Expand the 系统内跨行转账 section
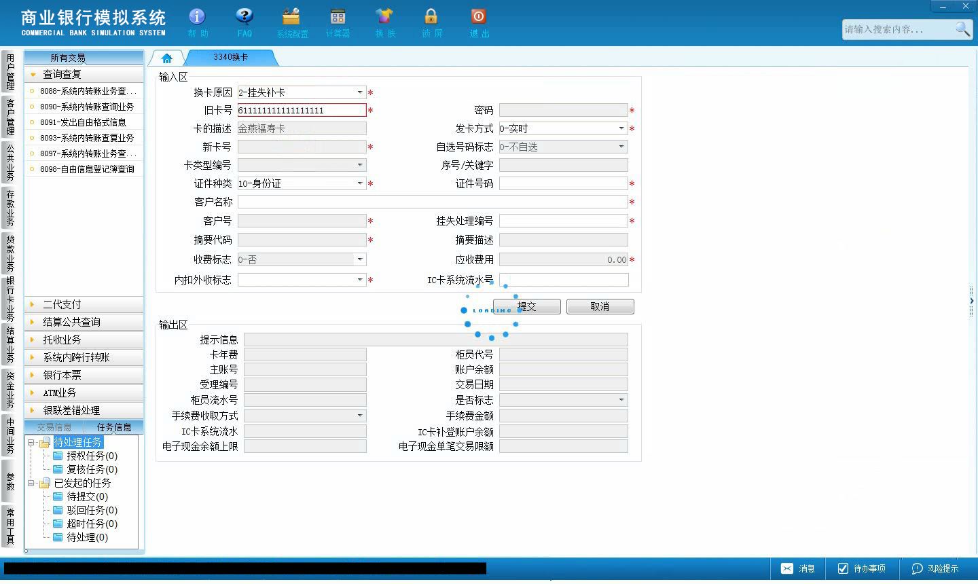 84,357
